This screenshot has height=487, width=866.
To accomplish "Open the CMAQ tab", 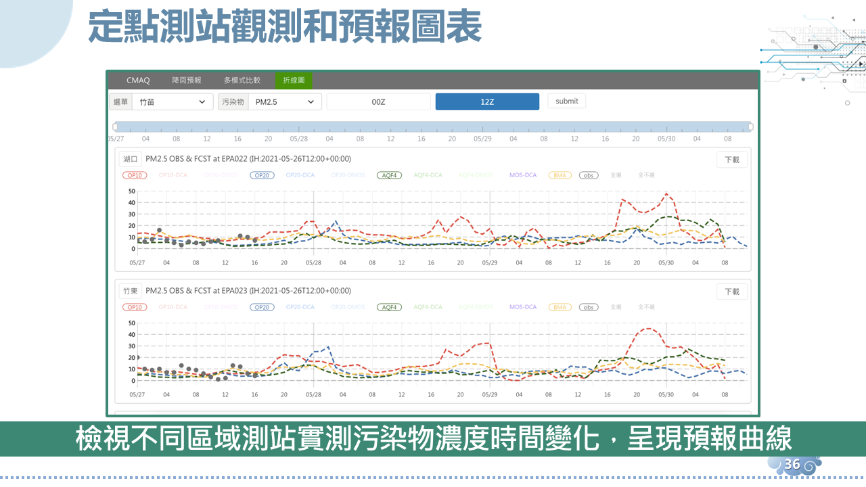I will (x=138, y=80).
